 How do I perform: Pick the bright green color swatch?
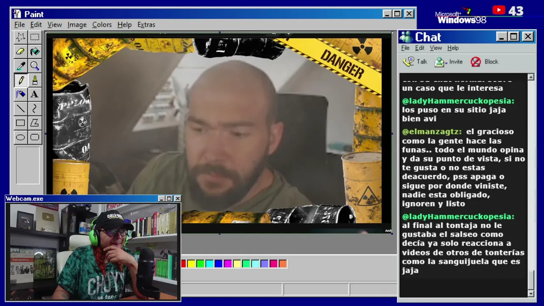(201, 264)
